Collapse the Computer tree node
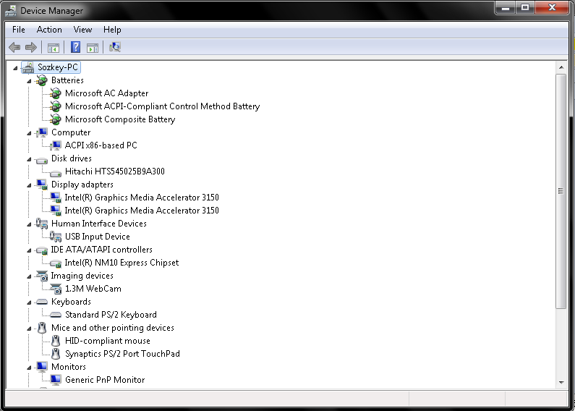Viewport: 575px width, 411px height. pos(30,133)
